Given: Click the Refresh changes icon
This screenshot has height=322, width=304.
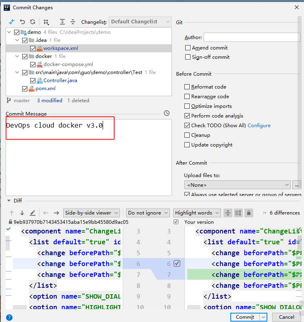Looking at the screenshot, I should pos(33,22).
